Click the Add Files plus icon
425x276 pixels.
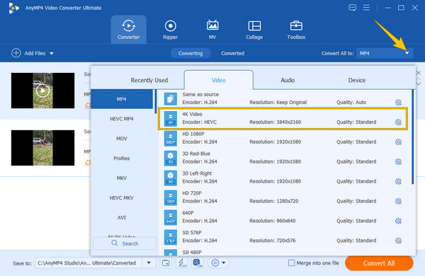tap(16, 53)
